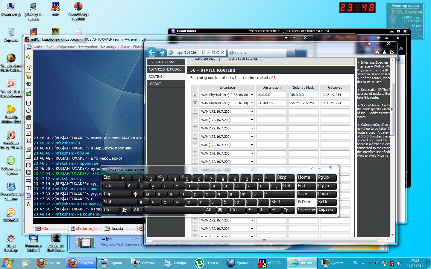Click the µTorrent taskbar button
The image size is (431, 269).
click(208, 263)
